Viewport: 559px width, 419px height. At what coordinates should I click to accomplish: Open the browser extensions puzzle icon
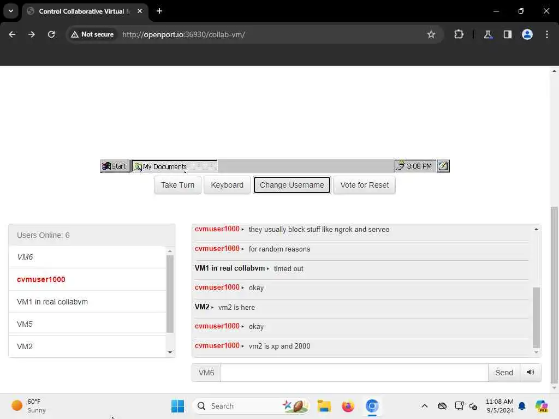click(459, 34)
